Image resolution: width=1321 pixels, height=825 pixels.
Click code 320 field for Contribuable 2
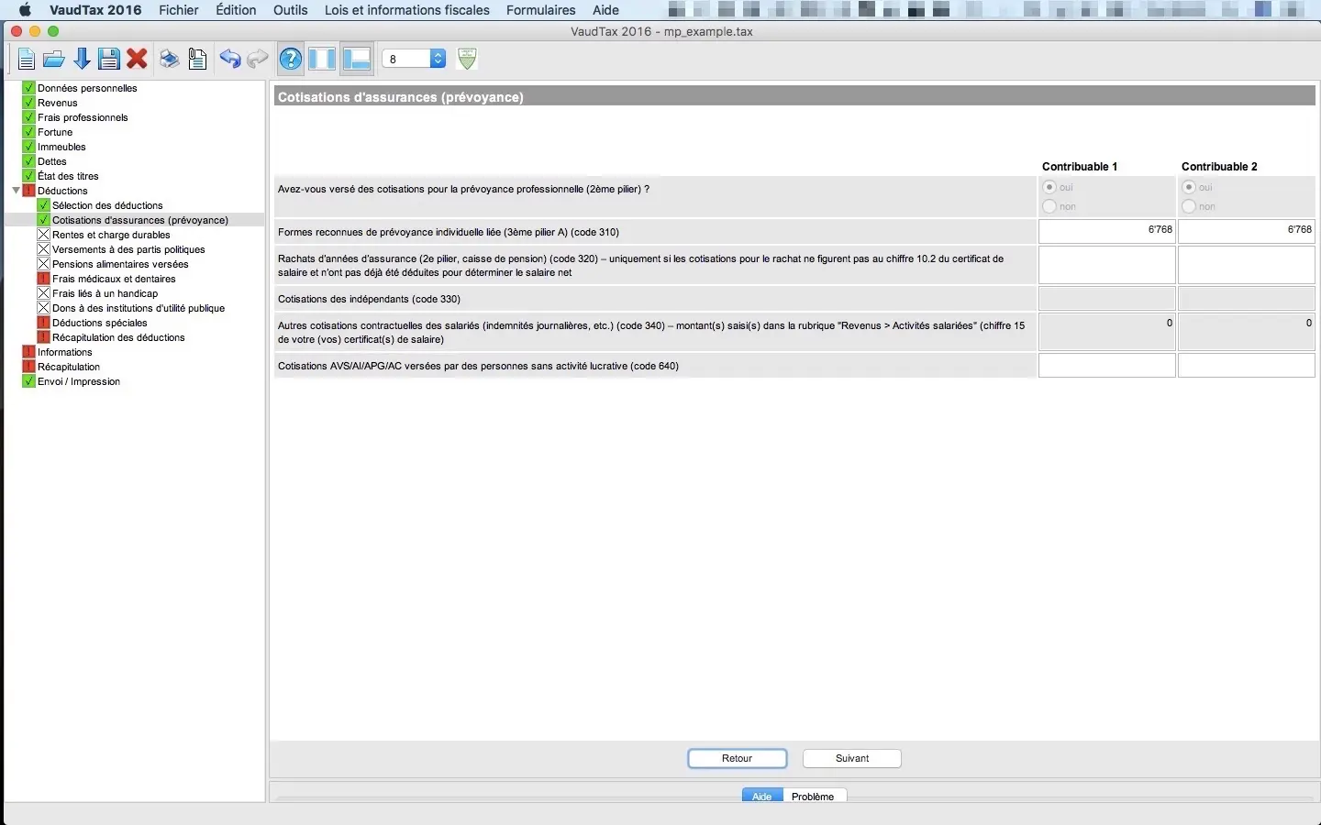point(1247,265)
